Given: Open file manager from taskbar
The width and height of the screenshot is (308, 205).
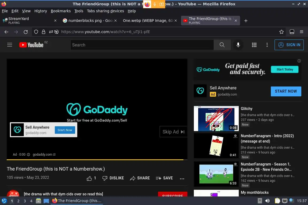Looking at the screenshot, I should [x=38, y=201].
